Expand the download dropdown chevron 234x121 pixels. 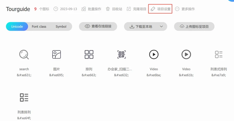tap(161, 27)
